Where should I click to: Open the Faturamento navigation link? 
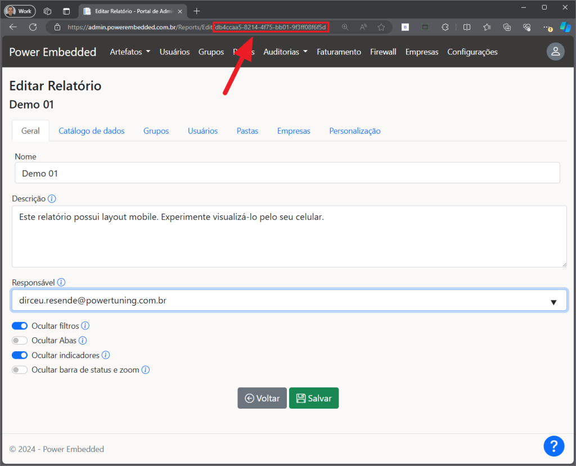point(339,52)
